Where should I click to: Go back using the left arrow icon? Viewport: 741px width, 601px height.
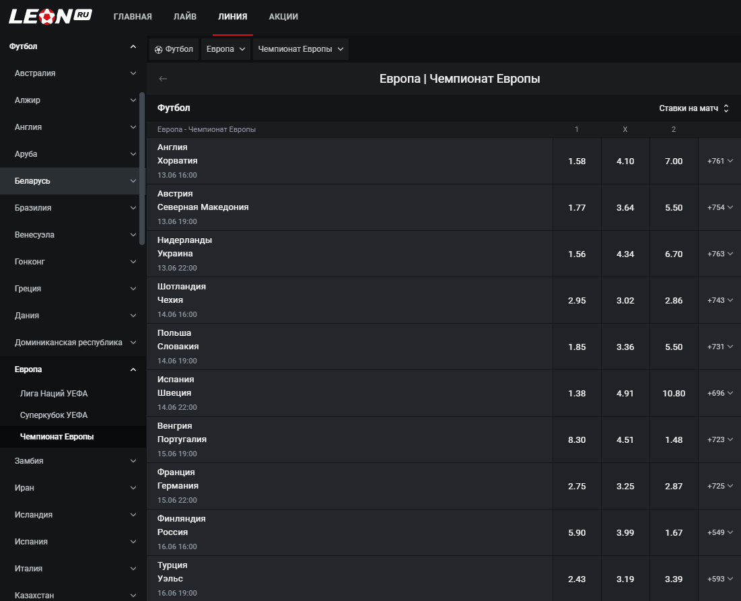coord(163,79)
